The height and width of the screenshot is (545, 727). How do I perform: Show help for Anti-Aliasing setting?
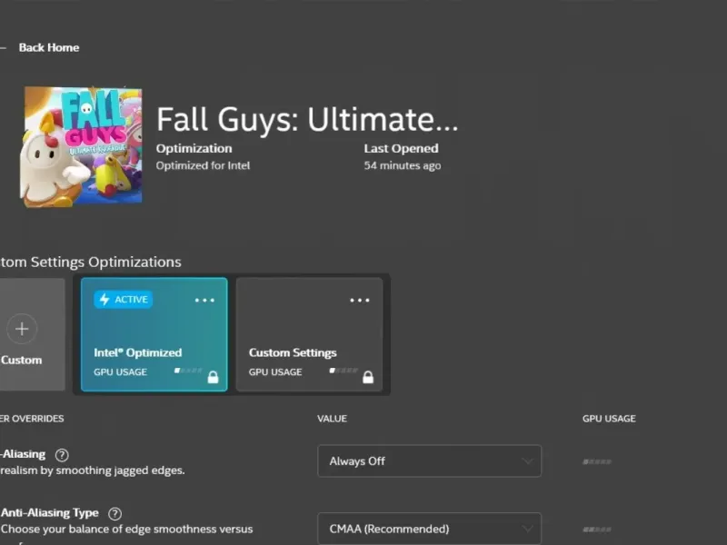coord(62,455)
